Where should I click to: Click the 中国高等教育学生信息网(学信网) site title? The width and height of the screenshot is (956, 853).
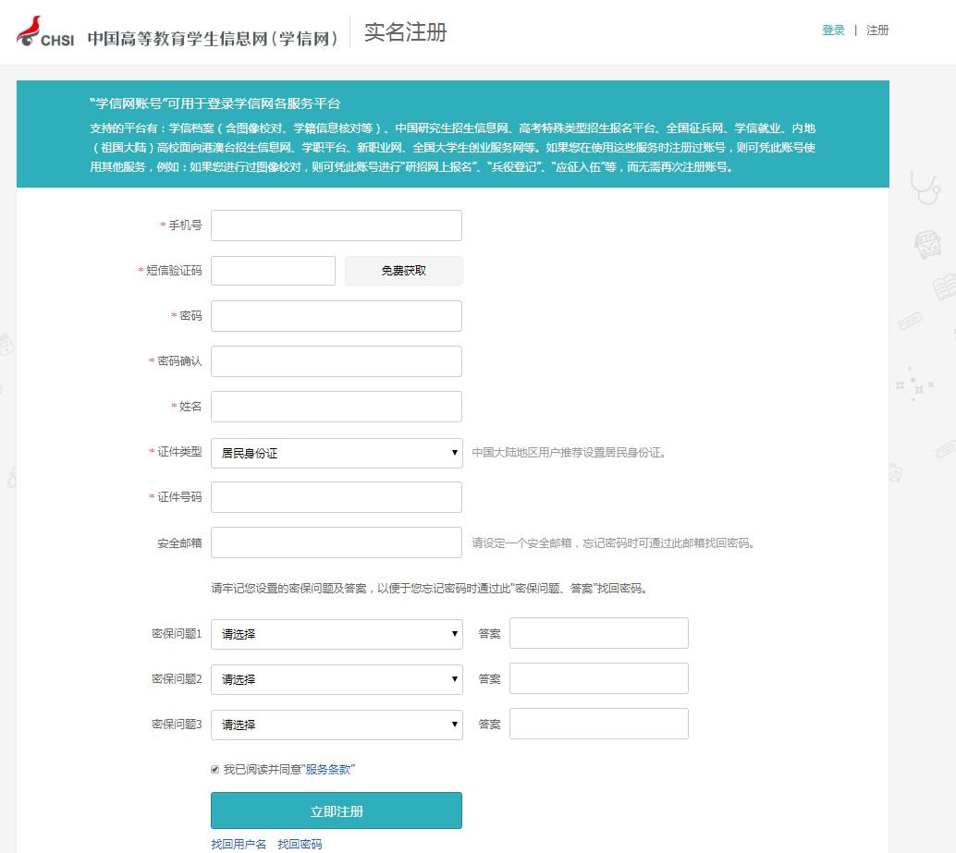212,39
